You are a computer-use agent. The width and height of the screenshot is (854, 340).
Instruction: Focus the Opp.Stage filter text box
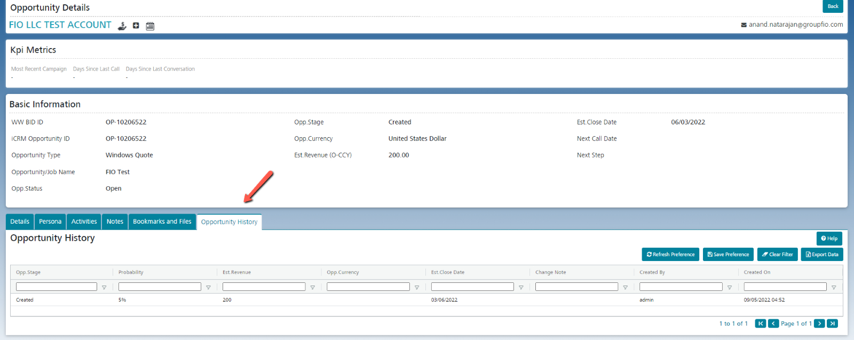(x=57, y=287)
